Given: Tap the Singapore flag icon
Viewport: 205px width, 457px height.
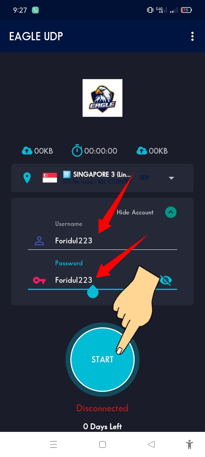Looking at the screenshot, I should 50,178.
